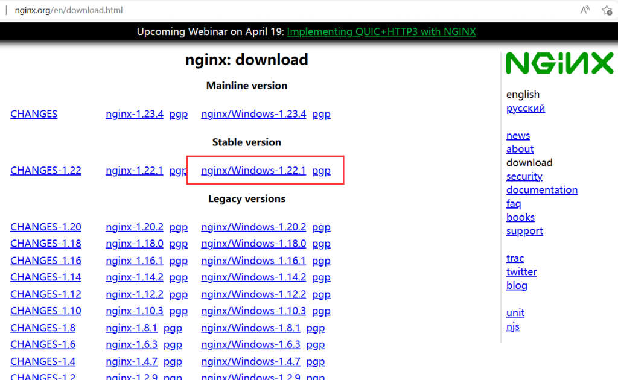This screenshot has height=380, width=618.
Task: Open CHANGES-1.10 link
Action: (x=46, y=311)
